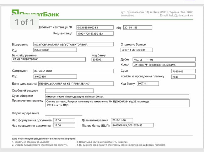The width and height of the screenshot is (204, 152).
Task: Click 'Комісія за проведення платежу' label
Action: pyautogui.click(x=142, y=76)
